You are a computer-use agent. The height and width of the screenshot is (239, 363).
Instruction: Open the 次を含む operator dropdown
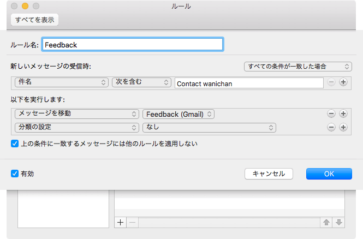(142, 82)
